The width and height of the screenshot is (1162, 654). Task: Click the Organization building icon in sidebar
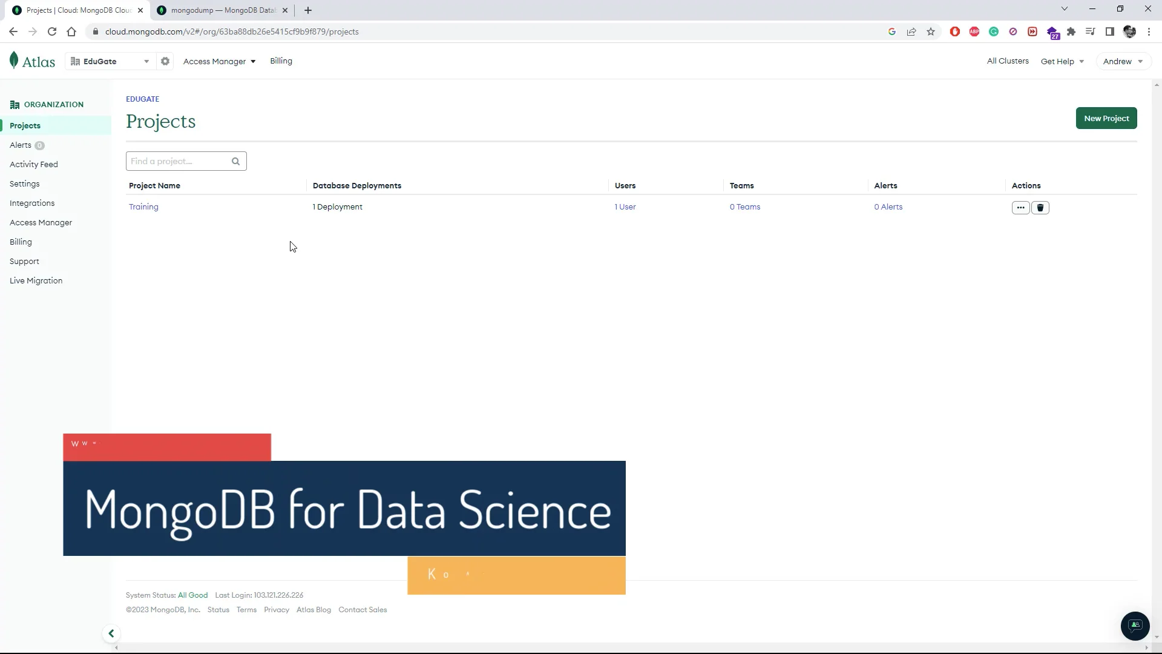15,104
